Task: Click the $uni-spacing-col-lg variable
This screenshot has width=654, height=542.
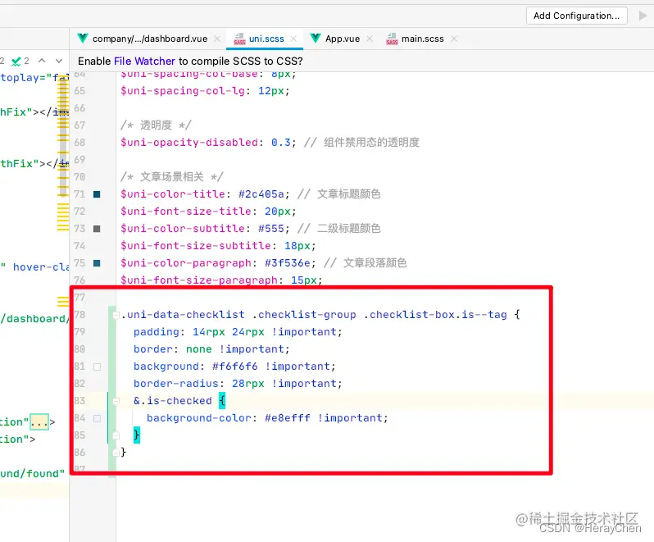Action: pos(182,90)
